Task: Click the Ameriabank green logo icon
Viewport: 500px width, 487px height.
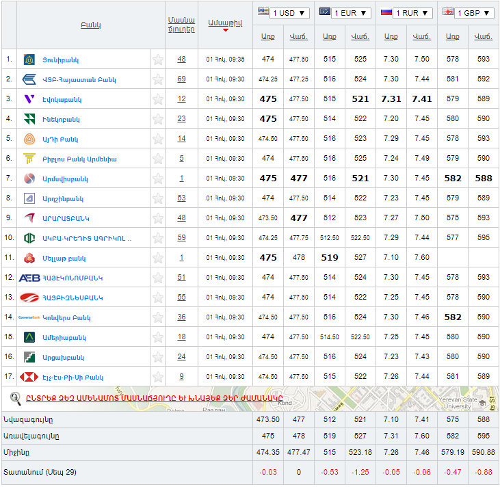Action: (29, 337)
